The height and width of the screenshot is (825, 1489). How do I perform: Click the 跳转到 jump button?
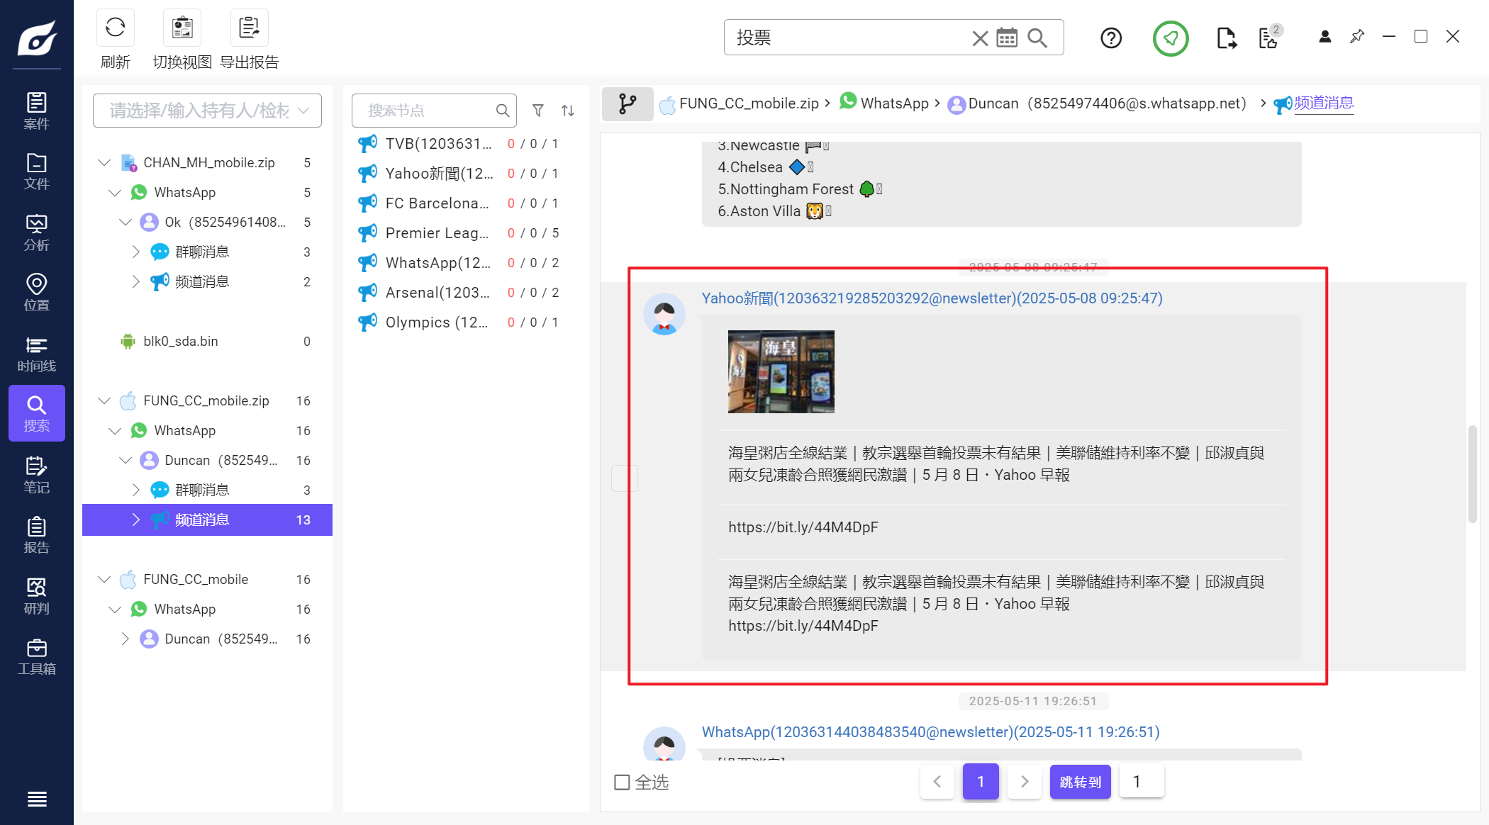coord(1079,781)
